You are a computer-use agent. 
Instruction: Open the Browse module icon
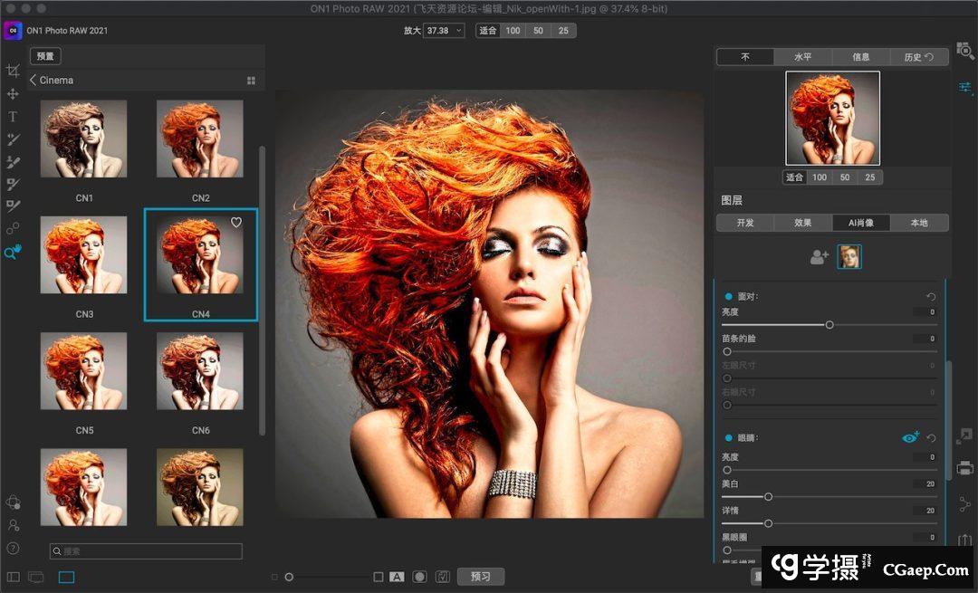tap(965, 51)
